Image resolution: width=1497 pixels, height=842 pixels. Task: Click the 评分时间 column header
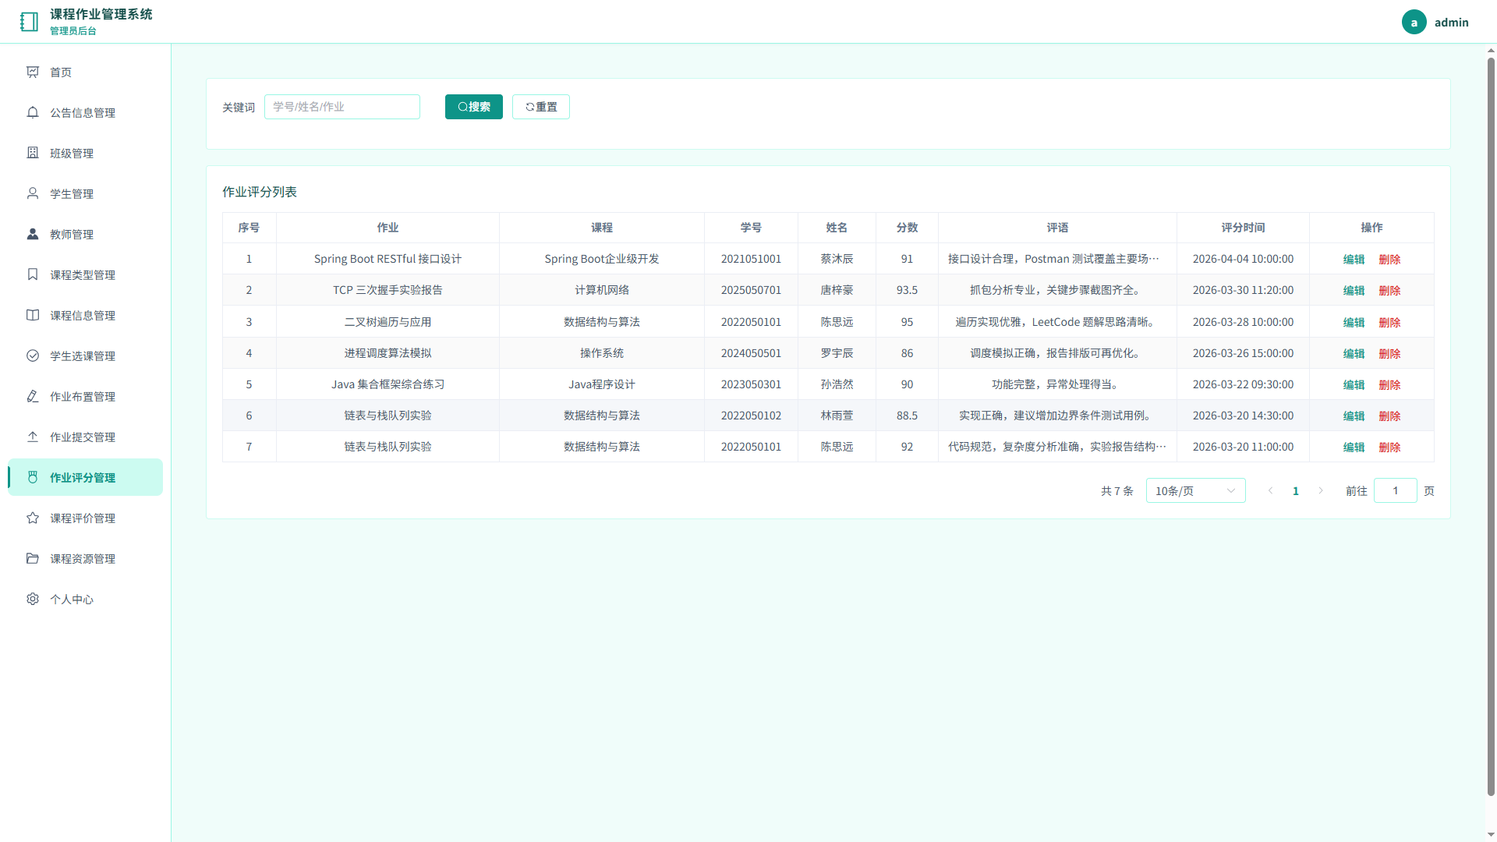[1243, 228]
